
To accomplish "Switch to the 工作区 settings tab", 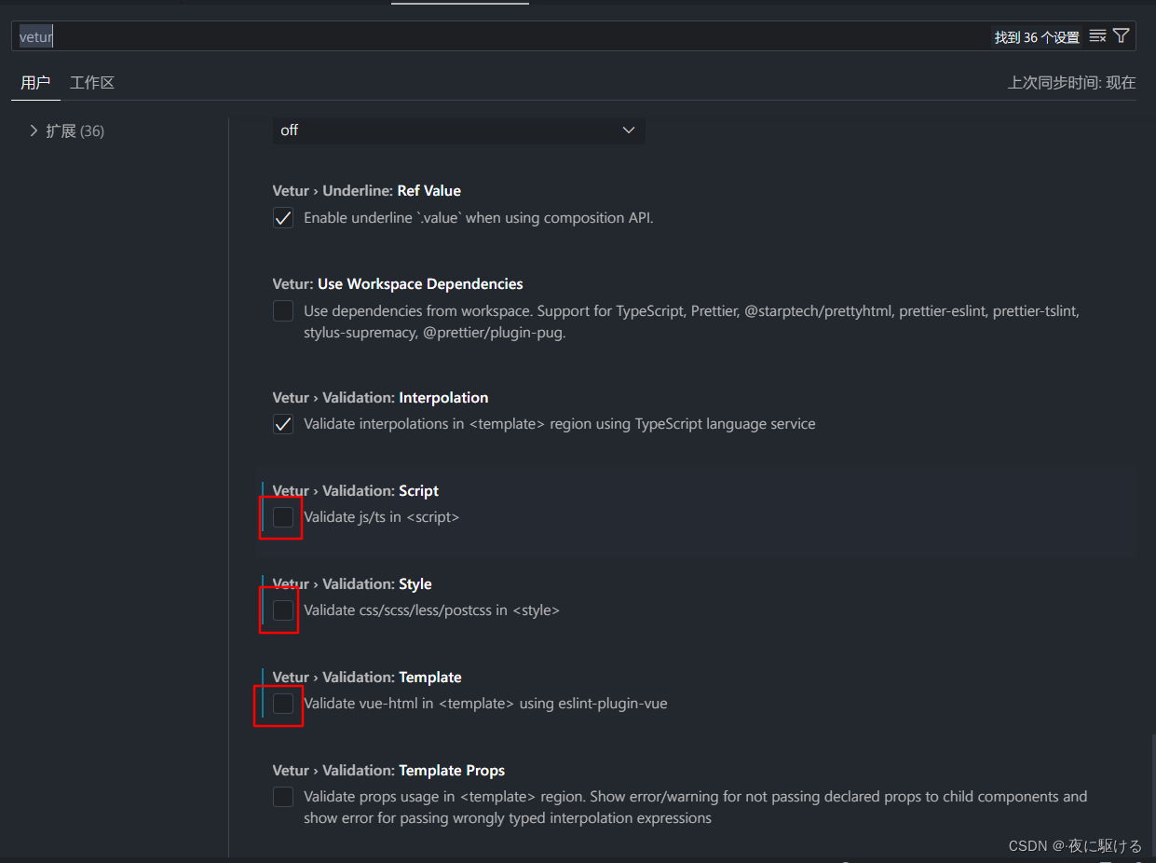I will 92,83.
